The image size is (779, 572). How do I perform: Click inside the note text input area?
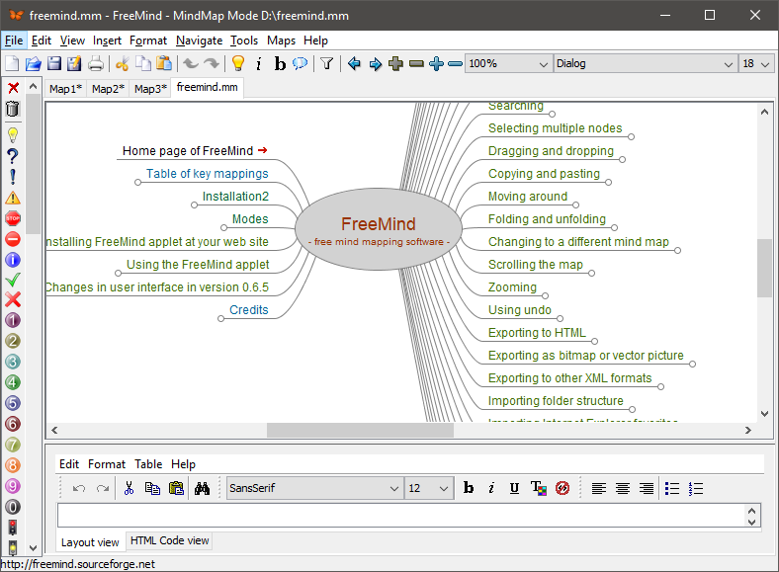pyautogui.click(x=401, y=516)
